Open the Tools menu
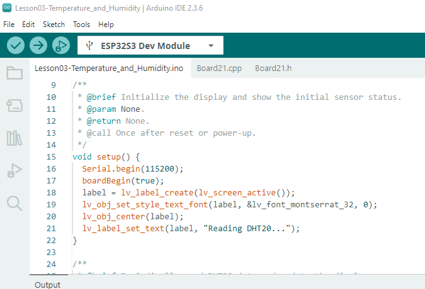 [x=81, y=25]
